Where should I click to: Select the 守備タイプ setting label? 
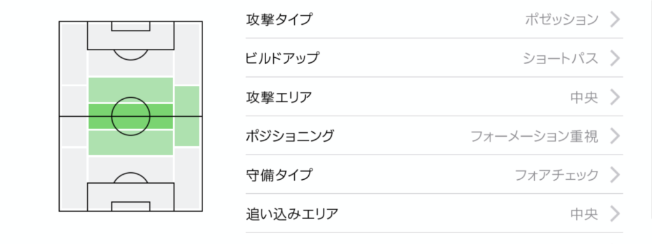point(279,175)
